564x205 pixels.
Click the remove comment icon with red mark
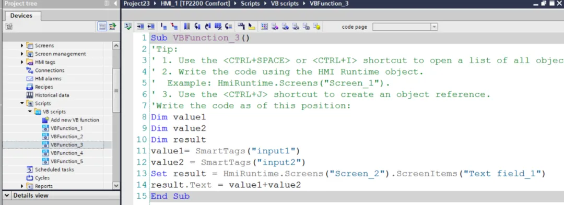(174, 26)
